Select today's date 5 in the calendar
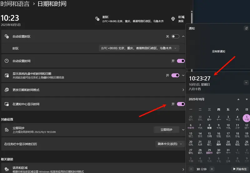The image size is (250, 173). pos(247,118)
